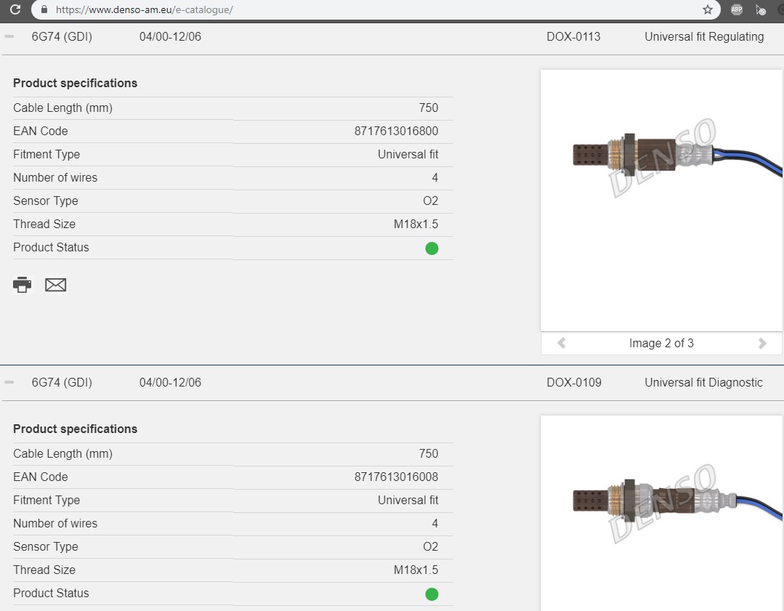Print the DOX-0113 product specifications
784x611 pixels.
coord(23,285)
